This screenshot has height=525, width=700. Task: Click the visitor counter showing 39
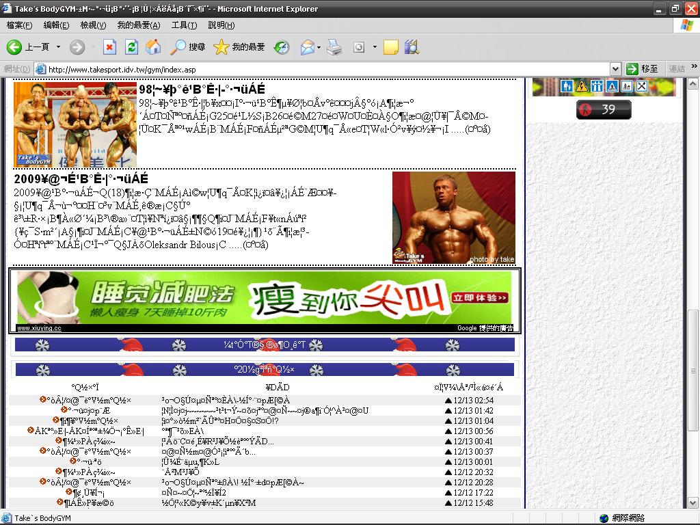tap(604, 109)
